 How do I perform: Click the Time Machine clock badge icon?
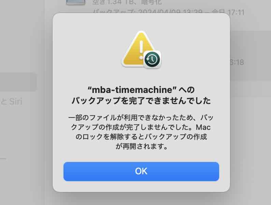click(x=152, y=59)
